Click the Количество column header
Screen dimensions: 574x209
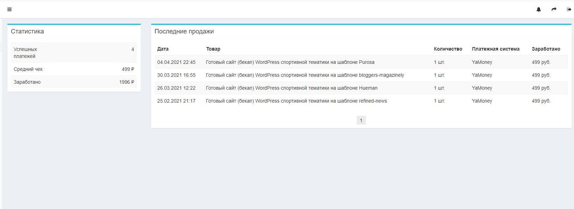448,49
